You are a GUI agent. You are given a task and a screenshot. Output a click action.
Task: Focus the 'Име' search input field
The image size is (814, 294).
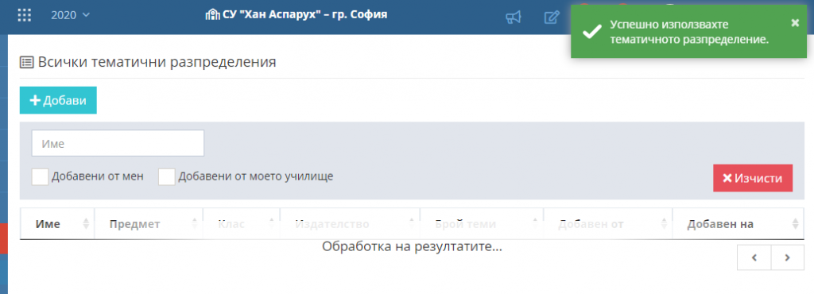coord(118,143)
